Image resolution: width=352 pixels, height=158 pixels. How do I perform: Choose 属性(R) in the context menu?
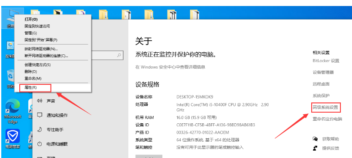click(x=53, y=87)
